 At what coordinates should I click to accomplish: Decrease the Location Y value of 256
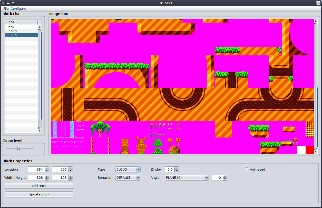(x=71, y=171)
